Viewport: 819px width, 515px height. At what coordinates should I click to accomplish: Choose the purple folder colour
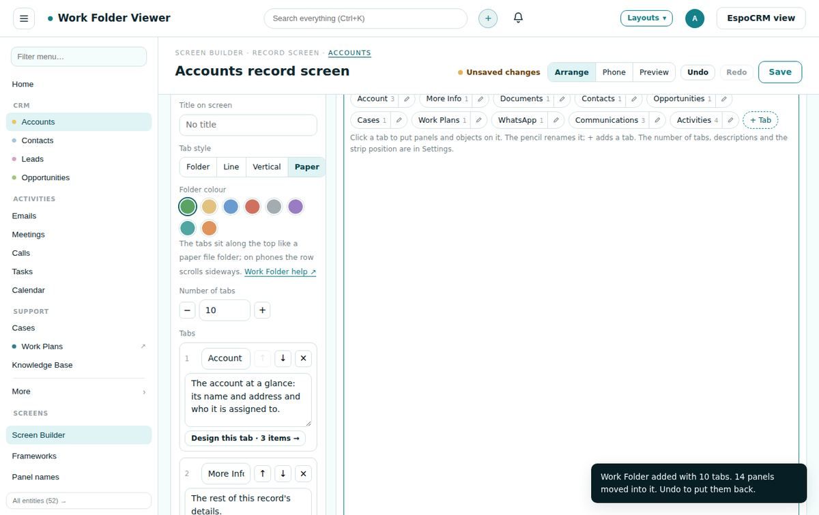click(x=296, y=207)
